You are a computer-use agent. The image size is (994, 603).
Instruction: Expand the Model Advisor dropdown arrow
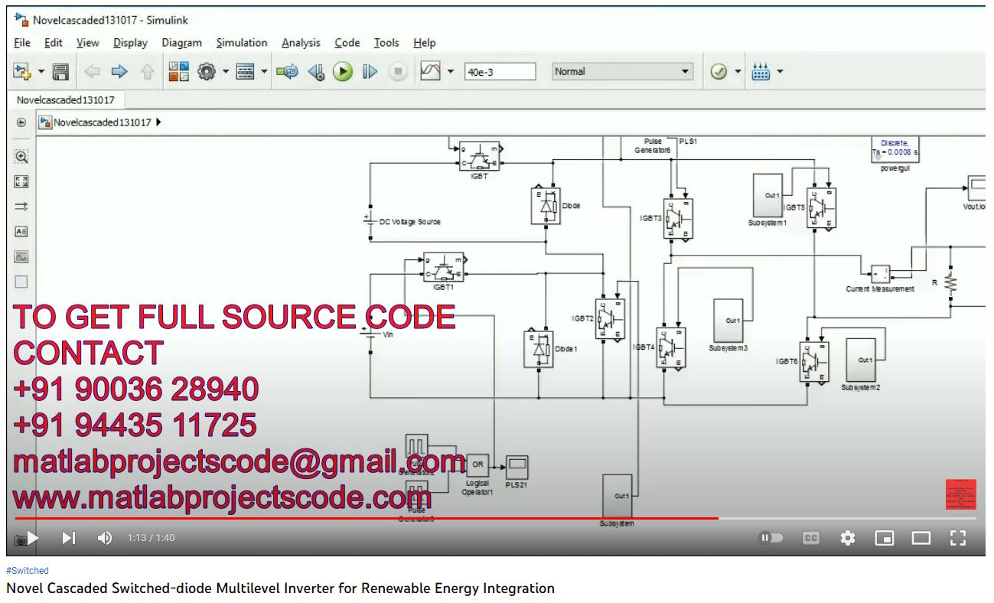[738, 72]
